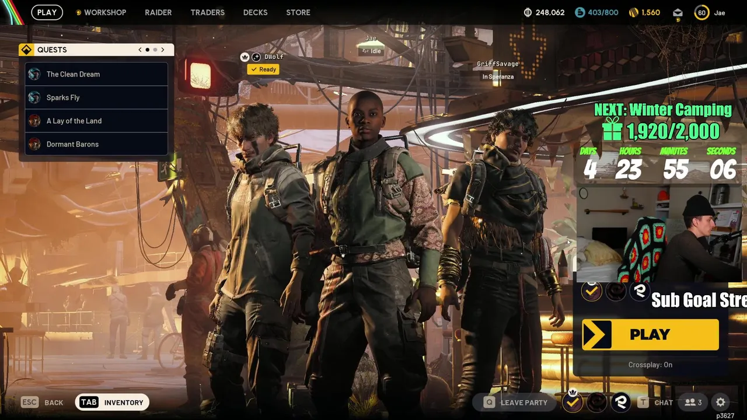The image size is (747, 420).
Task: Click the large yellow PLAY button
Action: click(x=650, y=334)
